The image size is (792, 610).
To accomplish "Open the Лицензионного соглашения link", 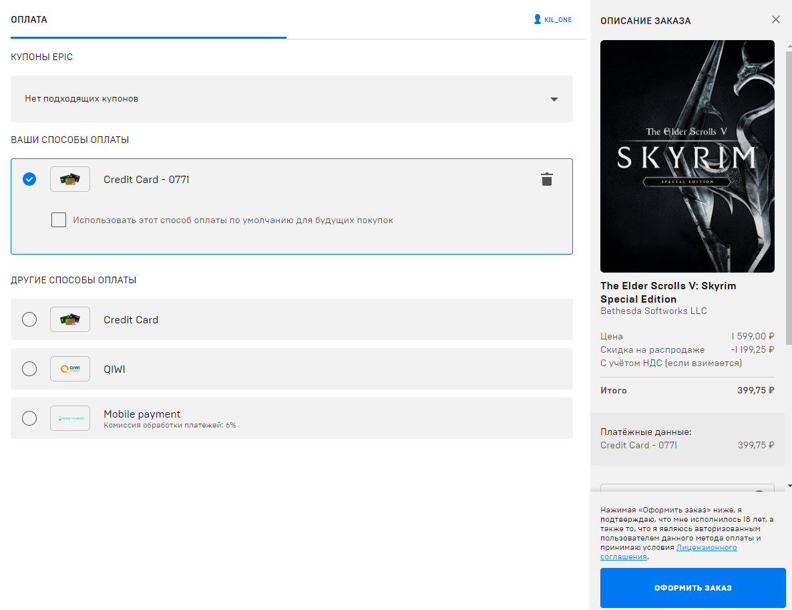I will pos(668,552).
